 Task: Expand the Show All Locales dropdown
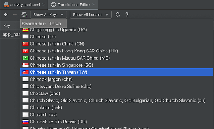pos(91,15)
